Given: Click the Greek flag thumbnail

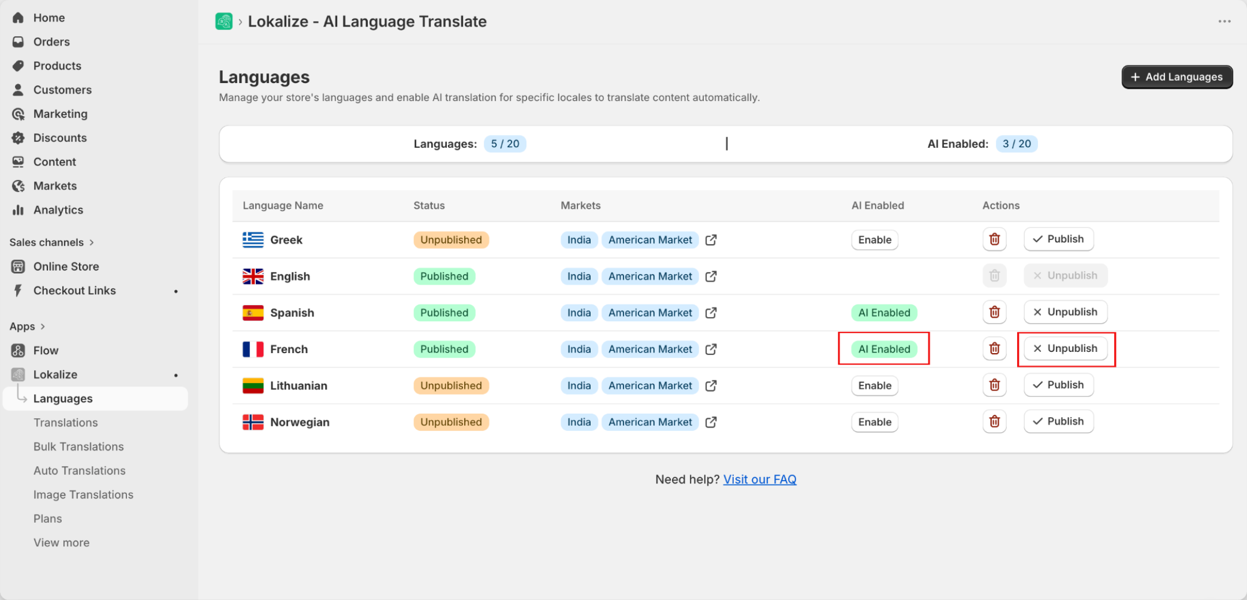Looking at the screenshot, I should pyautogui.click(x=253, y=239).
